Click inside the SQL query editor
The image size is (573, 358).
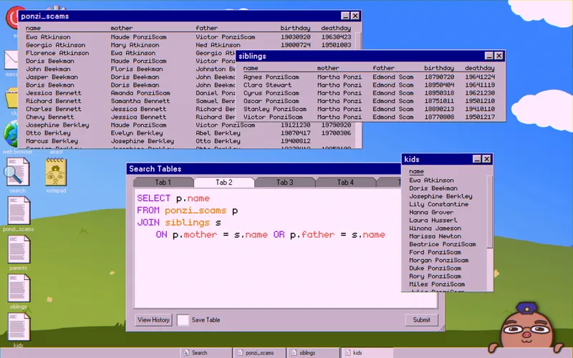click(268, 248)
